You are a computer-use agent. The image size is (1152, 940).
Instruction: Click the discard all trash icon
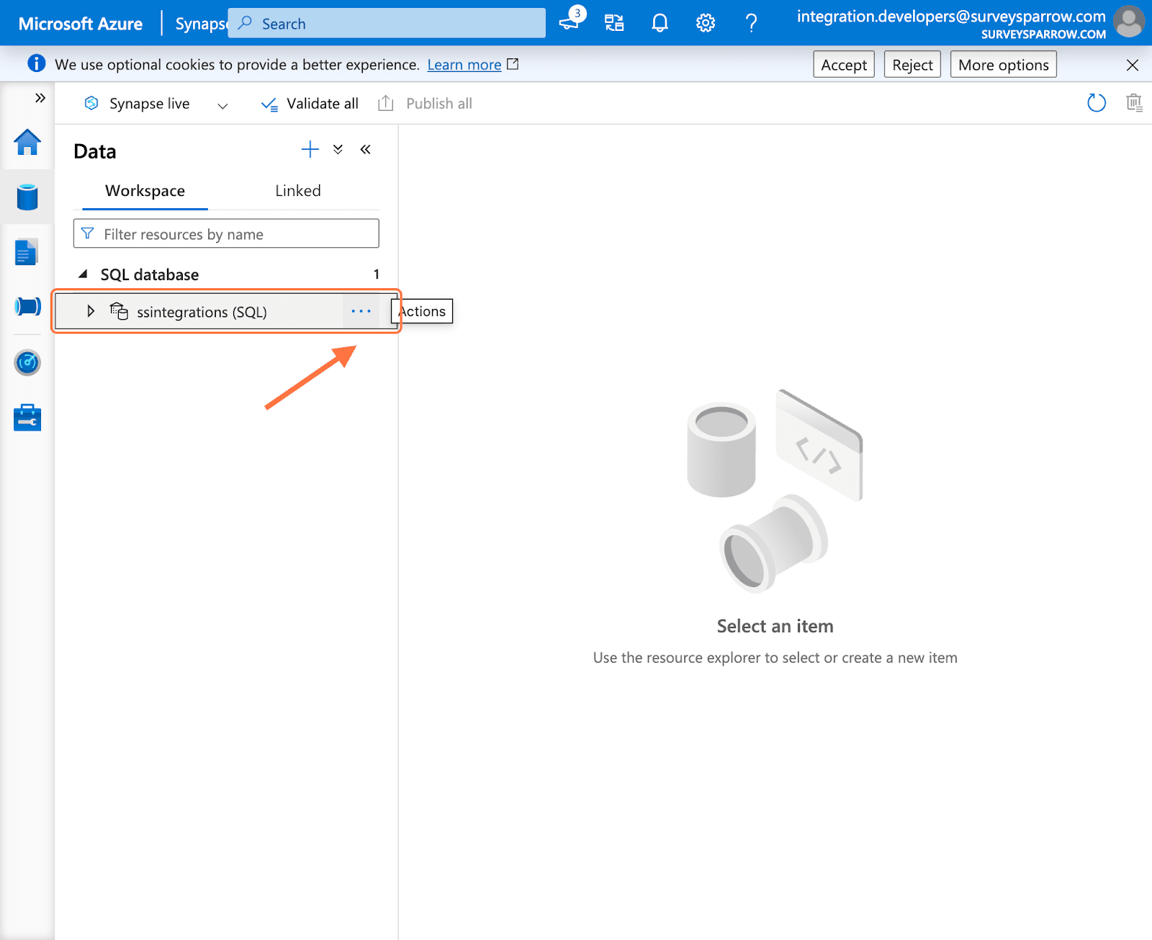pyautogui.click(x=1134, y=103)
